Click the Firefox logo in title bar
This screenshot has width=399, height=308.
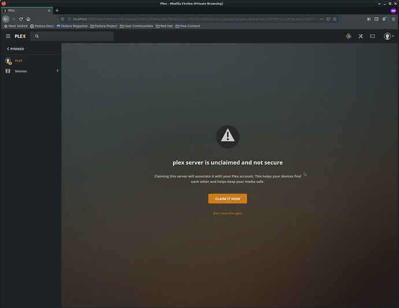3,3
